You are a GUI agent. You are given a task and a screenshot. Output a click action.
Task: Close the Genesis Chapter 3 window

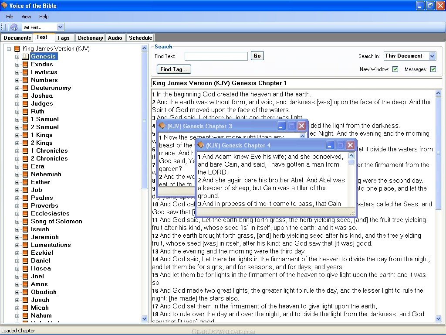[301, 126]
